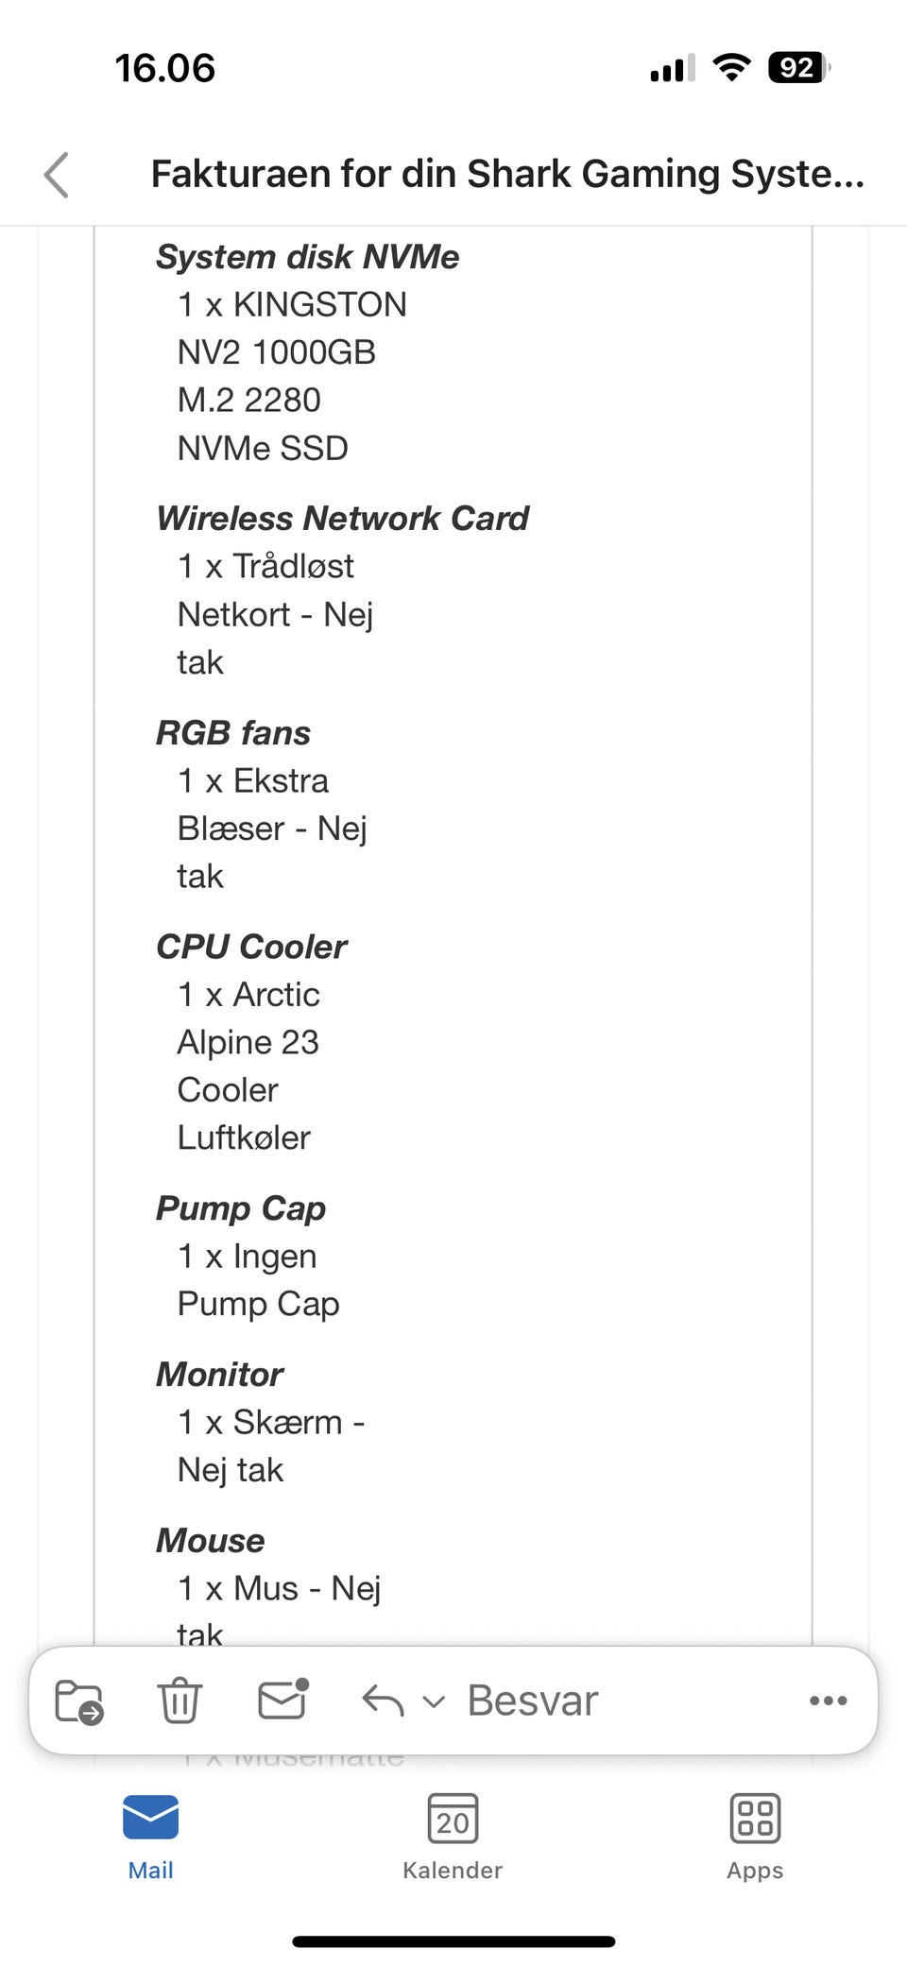Image resolution: width=907 pixels, height=1966 pixels.
Task: Mark email unread envelope icon
Action: [283, 1700]
